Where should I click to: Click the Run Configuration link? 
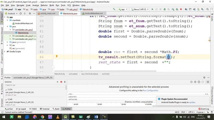150,90
